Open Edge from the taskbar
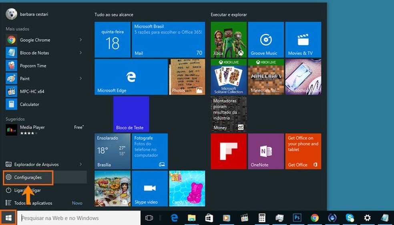This screenshot has height=225, width=394. (174, 218)
